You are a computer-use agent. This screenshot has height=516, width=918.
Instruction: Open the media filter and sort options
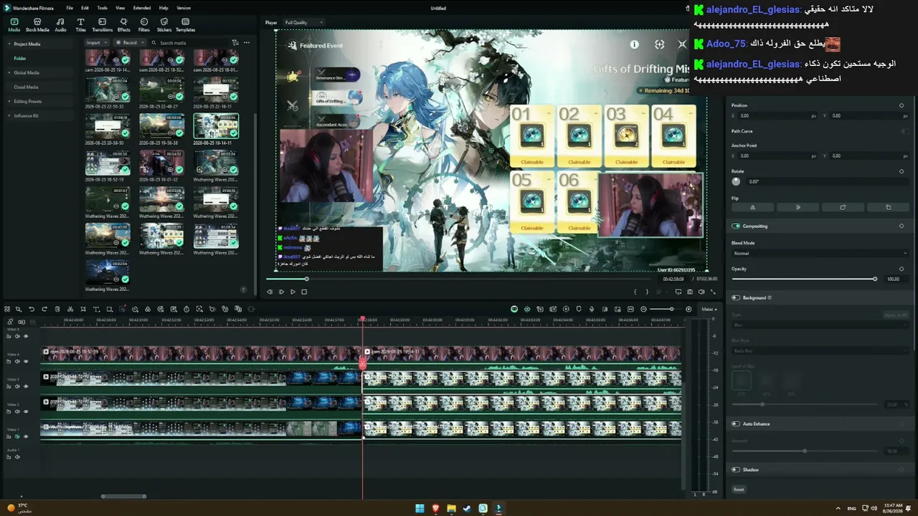[235, 42]
